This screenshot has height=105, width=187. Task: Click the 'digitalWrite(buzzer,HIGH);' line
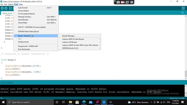(23, 66)
